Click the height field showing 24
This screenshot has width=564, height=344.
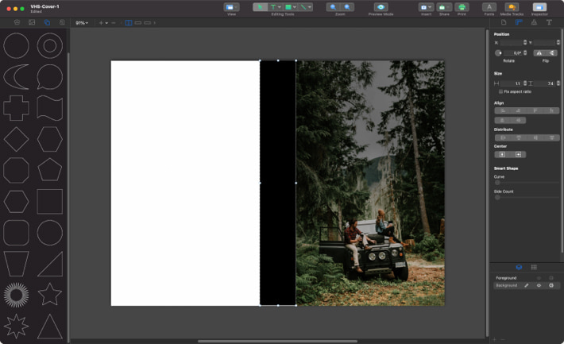[x=545, y=83]
